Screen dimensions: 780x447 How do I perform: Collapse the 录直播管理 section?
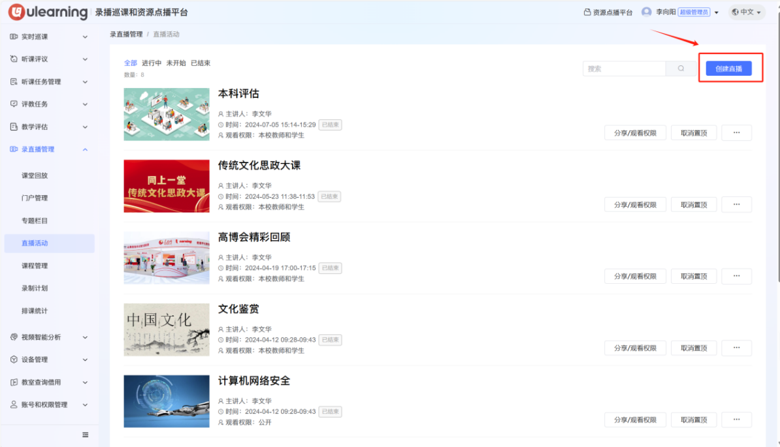coord(84,149)
